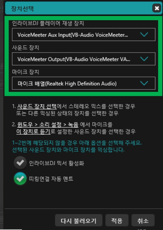Enable the 인라이브DJ 믹서 활성화 checkmark icon
The image size is (163, 230).
tap(20, 163)
